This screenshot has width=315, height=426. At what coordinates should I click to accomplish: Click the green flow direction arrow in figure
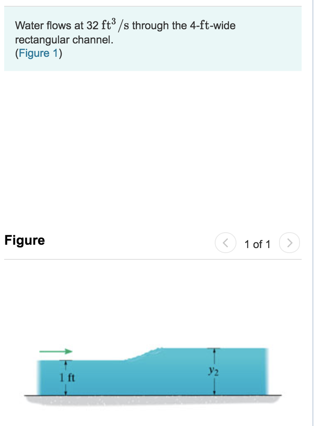pos(56,352)
